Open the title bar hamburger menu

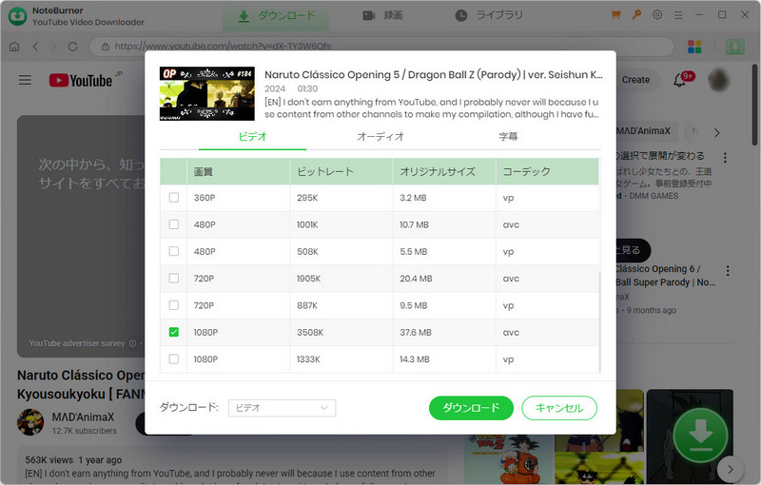point(678,15)
